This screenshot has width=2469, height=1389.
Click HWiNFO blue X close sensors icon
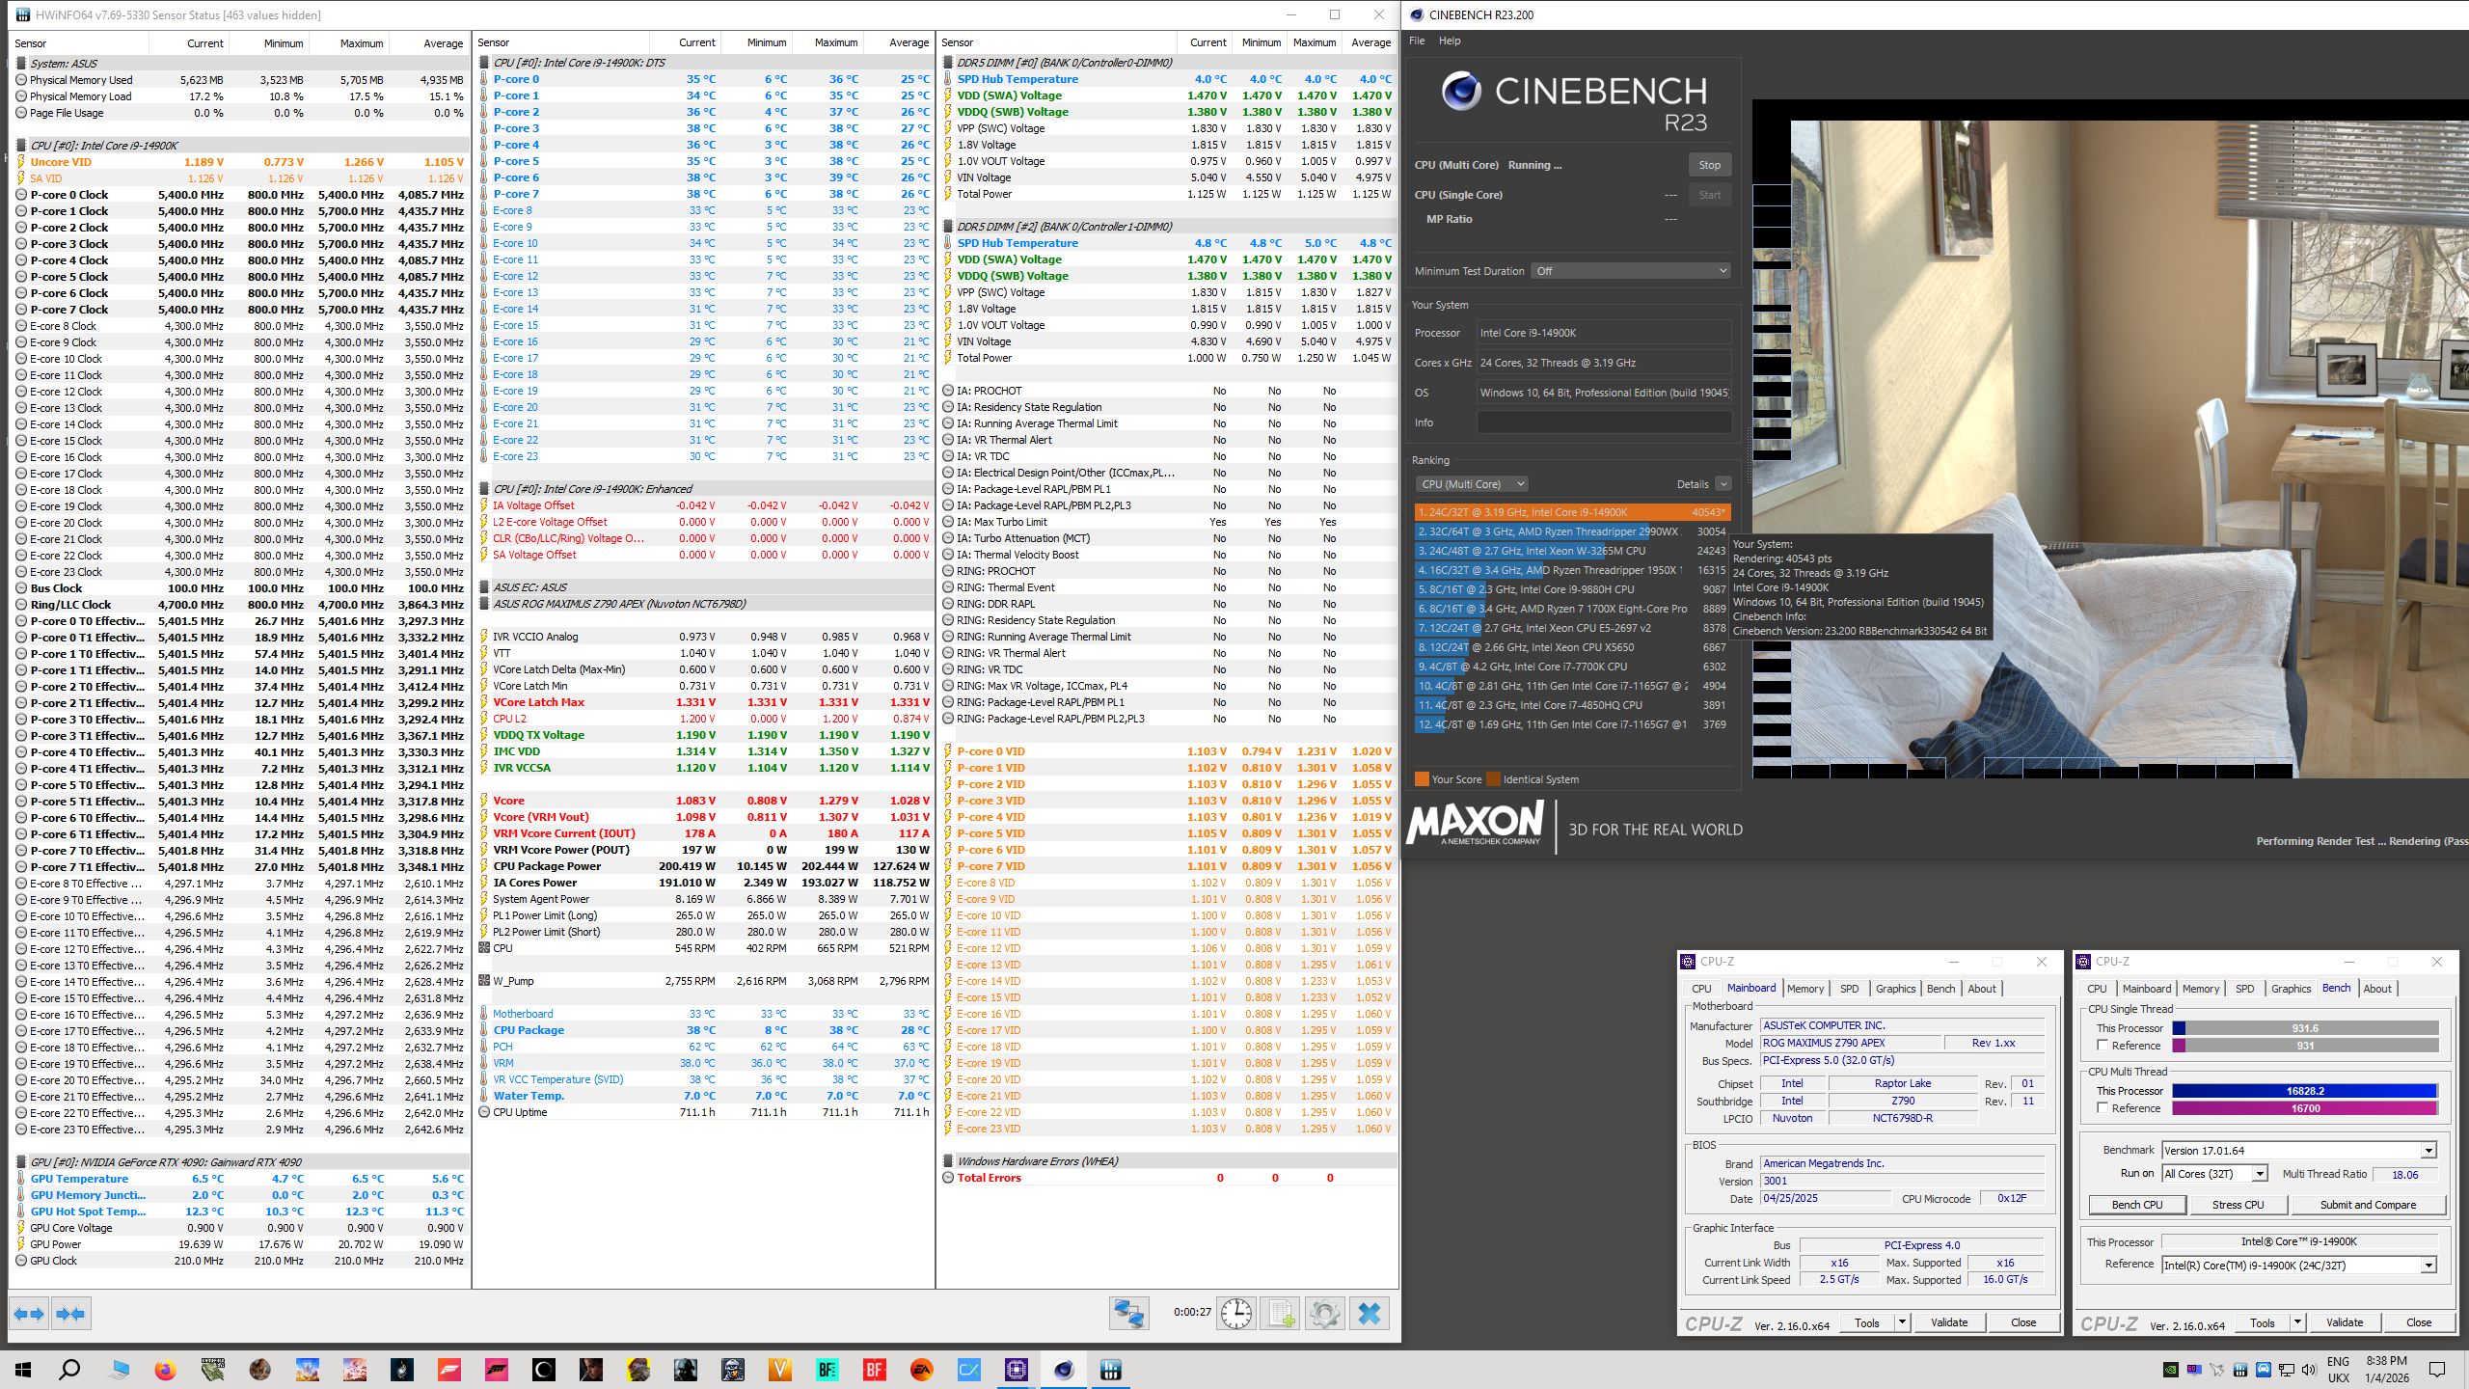tap(1370, 1314)
